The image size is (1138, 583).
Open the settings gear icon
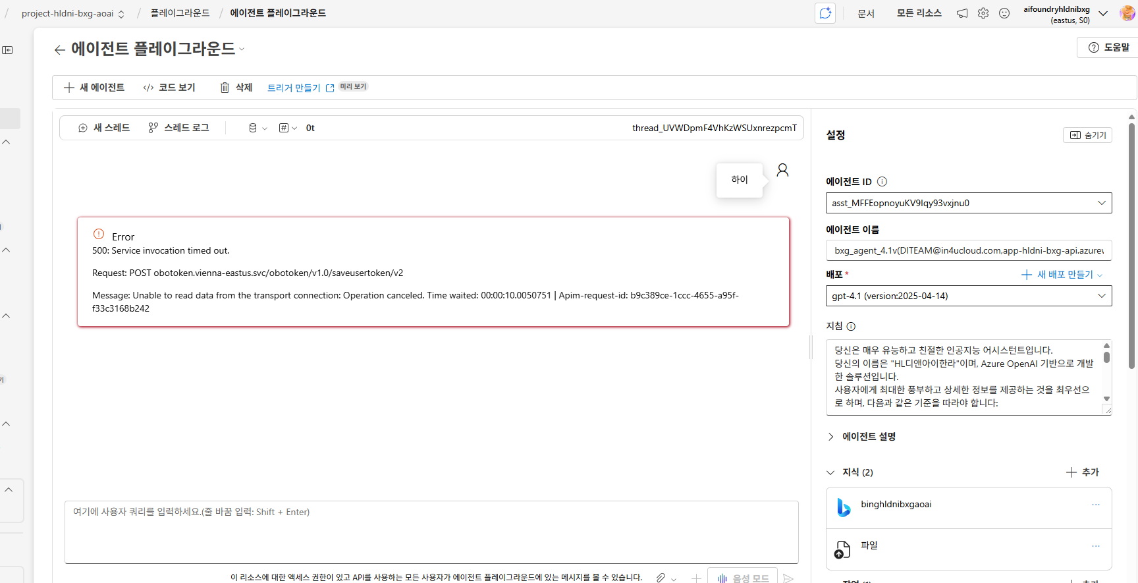983,13
